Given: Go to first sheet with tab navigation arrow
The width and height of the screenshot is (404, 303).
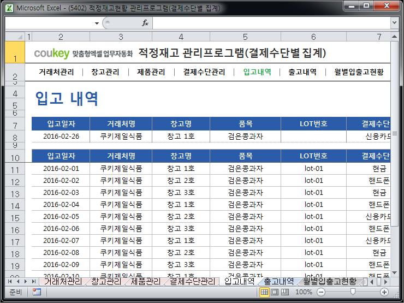Looking at the screenshot, I should [x=10, y=281].
